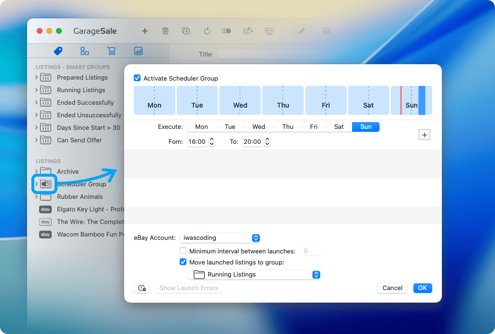Select Mon in the Execute day selector

[x=201, y=127]
